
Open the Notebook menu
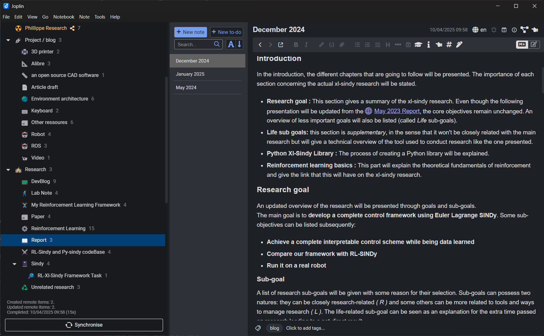click(64, 17)
